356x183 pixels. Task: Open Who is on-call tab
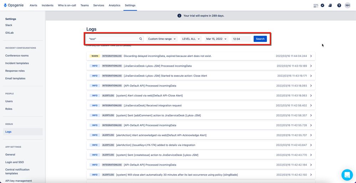(67, 5)
